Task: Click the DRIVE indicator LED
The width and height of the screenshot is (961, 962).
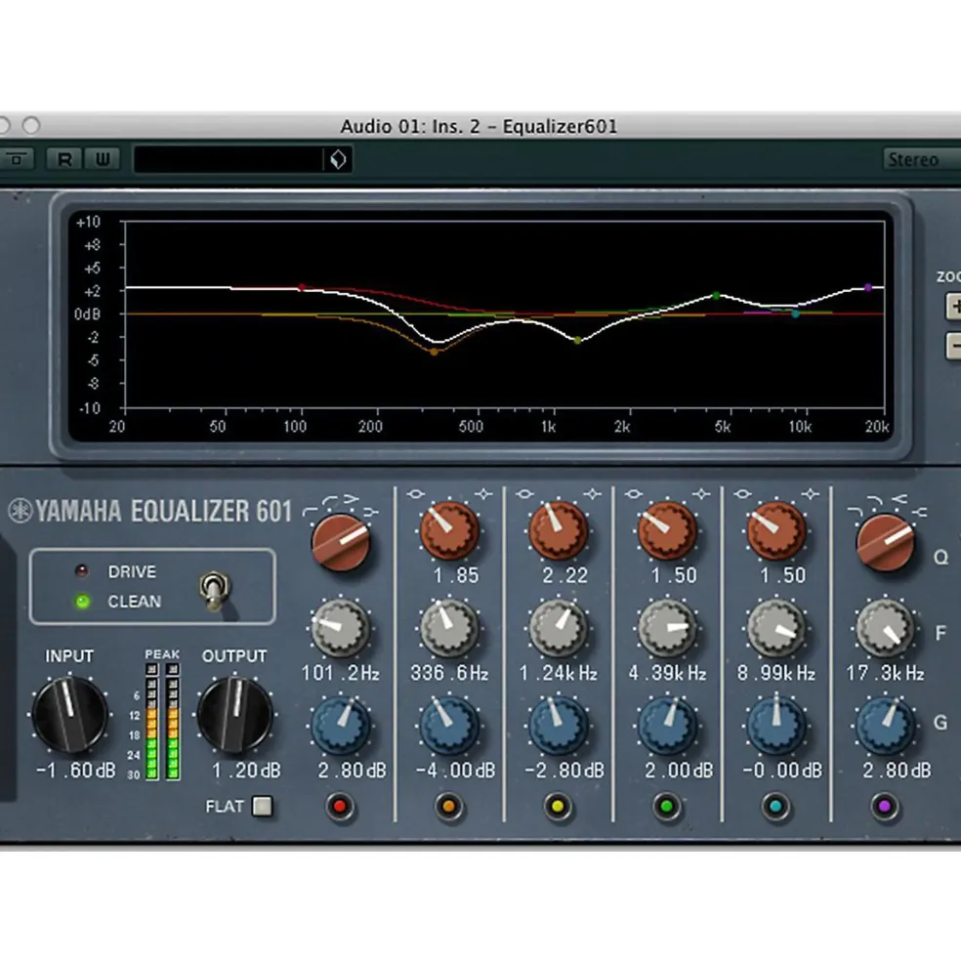Action: [81, 571]
